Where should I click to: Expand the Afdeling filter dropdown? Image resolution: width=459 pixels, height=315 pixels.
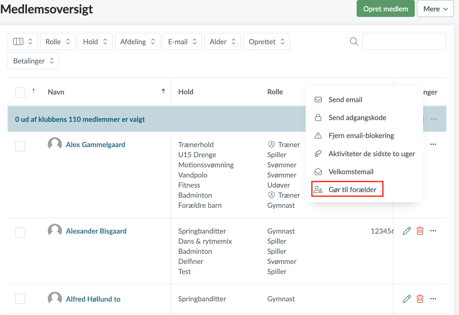pyautogui.click(x=137, y=41)
